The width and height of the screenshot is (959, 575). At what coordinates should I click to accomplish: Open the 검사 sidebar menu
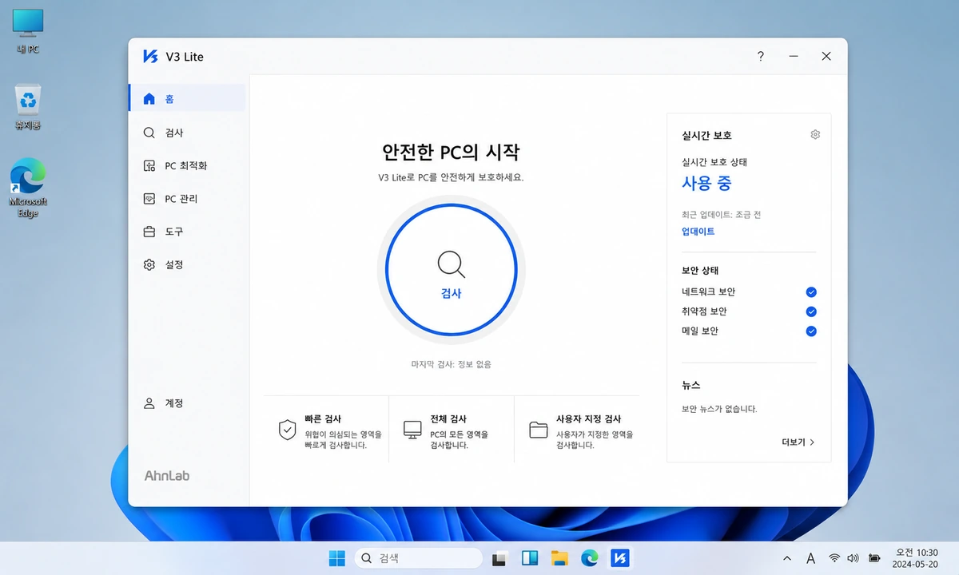tap(187, 133)
